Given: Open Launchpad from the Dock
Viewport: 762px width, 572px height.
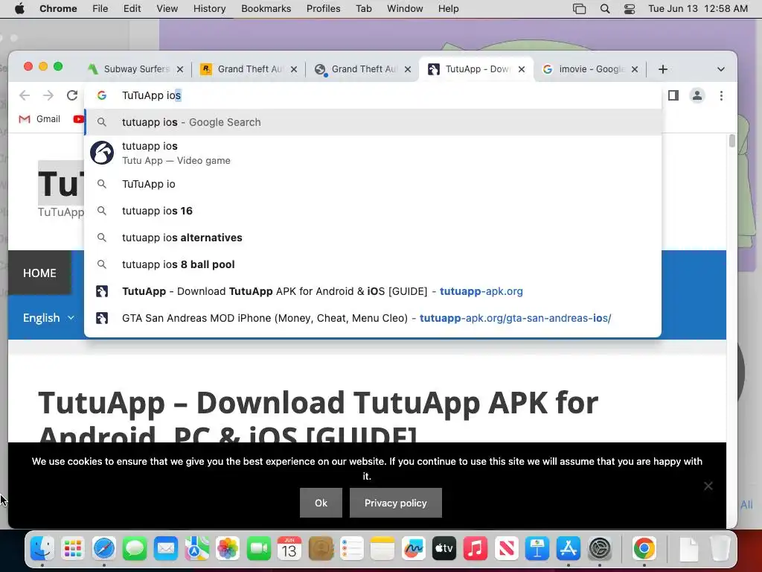Looking at the screenshot, I should pyautogui.click(x=73, y=549).
